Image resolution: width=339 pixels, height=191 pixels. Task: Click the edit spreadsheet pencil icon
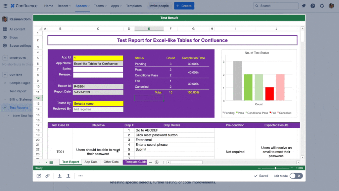tap(39, 176)
